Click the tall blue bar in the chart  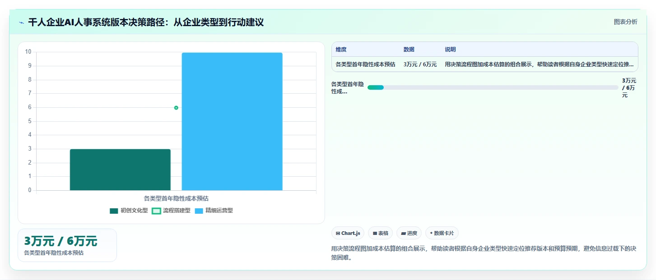tap(232, 121)
